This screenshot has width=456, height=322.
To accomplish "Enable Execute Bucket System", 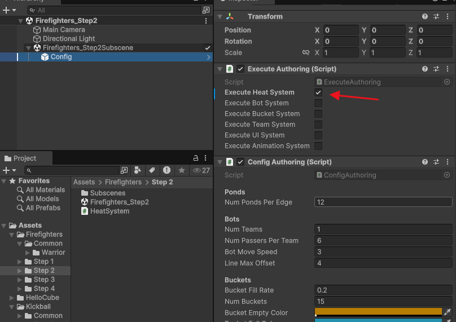I will click(318, 114).
